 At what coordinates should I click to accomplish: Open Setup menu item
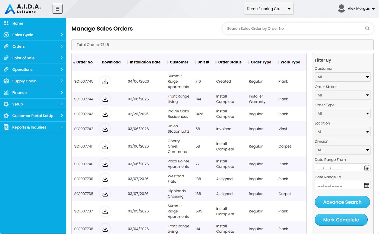[x=33, y=104]
